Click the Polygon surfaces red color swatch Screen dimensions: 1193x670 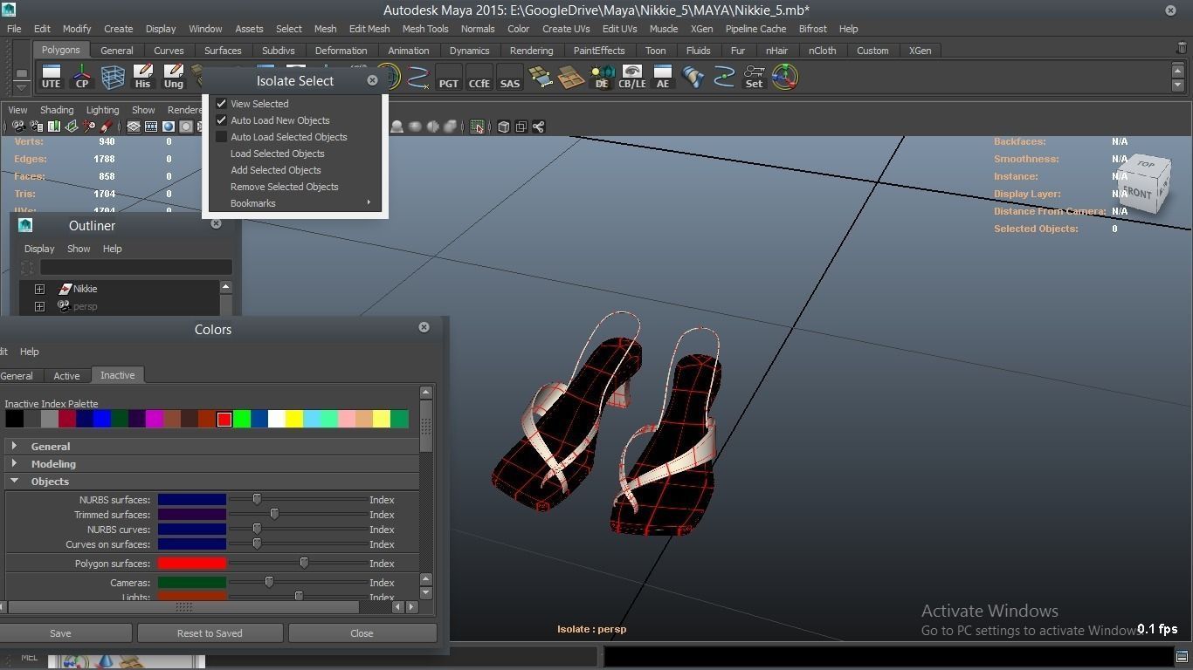192,564
